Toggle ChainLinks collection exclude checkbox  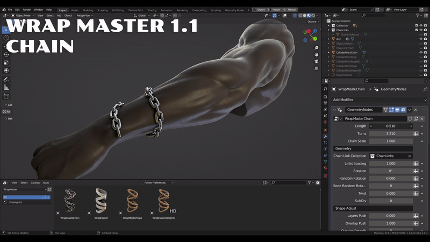[x=416, y=30]
